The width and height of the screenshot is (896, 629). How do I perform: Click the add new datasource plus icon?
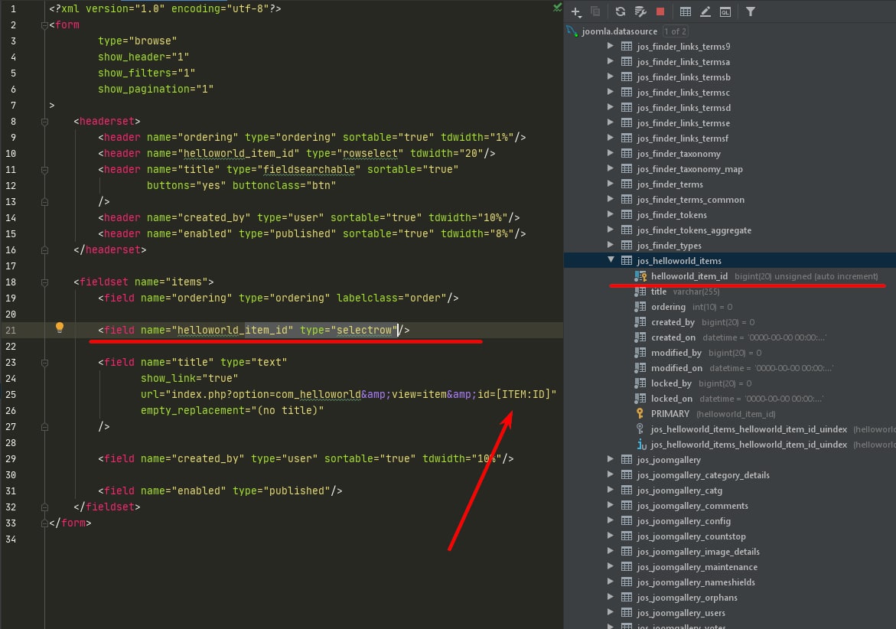(x=576, y=11)
